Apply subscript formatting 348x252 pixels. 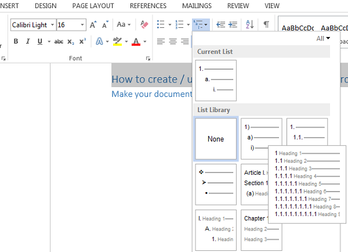pyautogui.click(x=71, y=41)
